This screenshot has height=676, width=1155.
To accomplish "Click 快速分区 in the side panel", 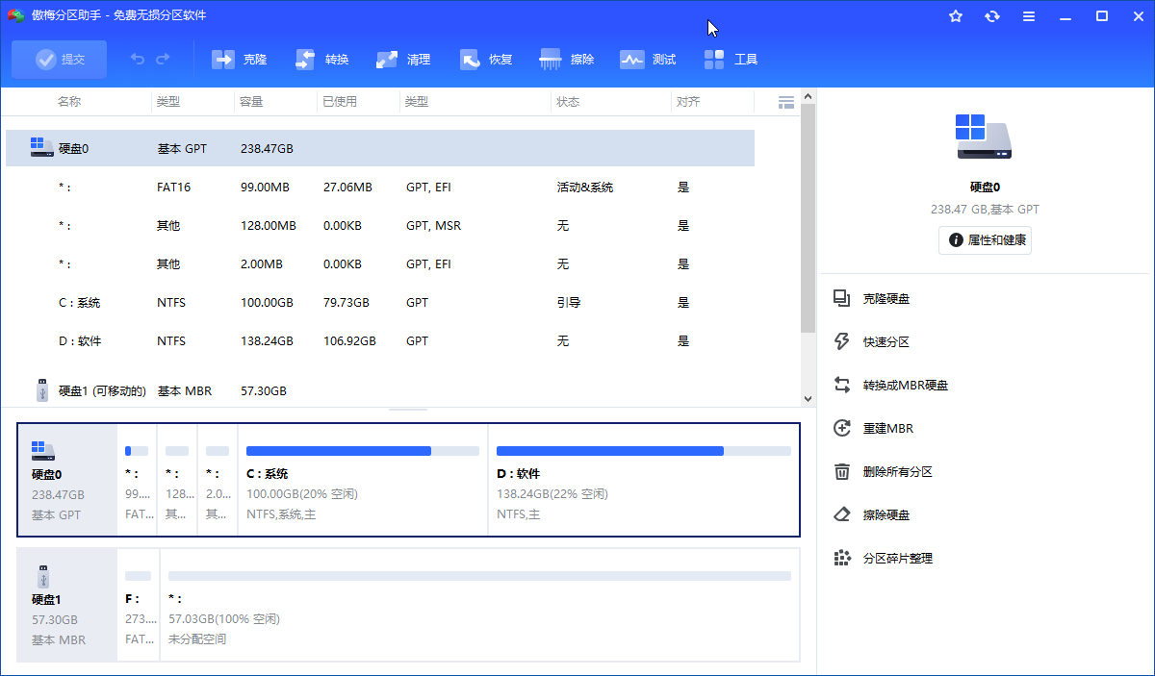I will pos(886,342).
